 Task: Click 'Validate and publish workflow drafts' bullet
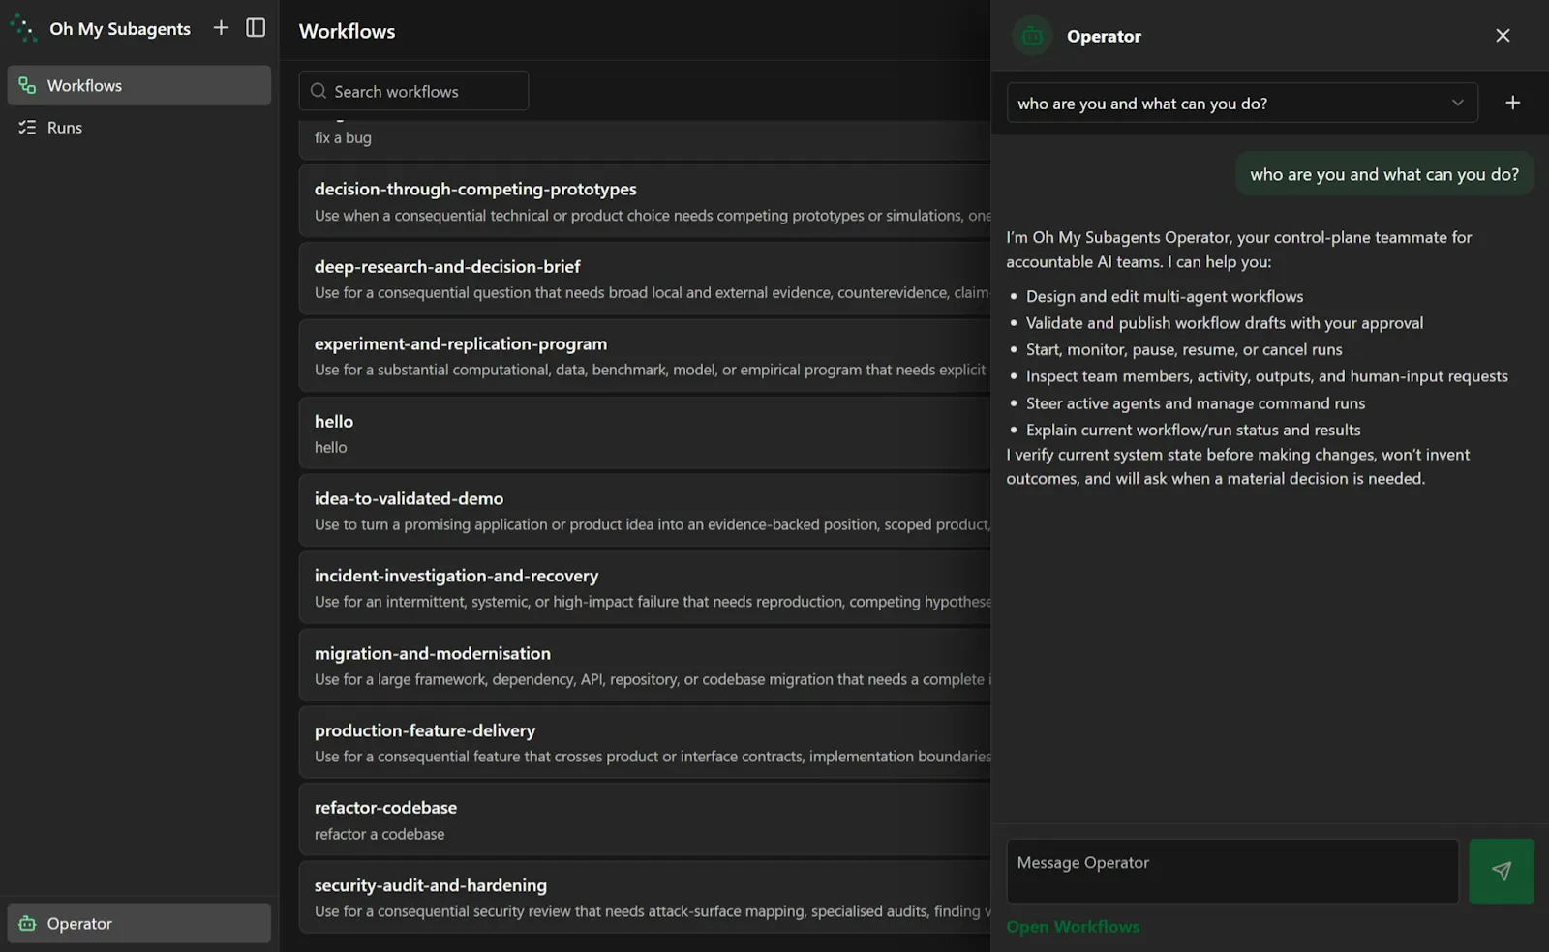[x=1225, y=323]
